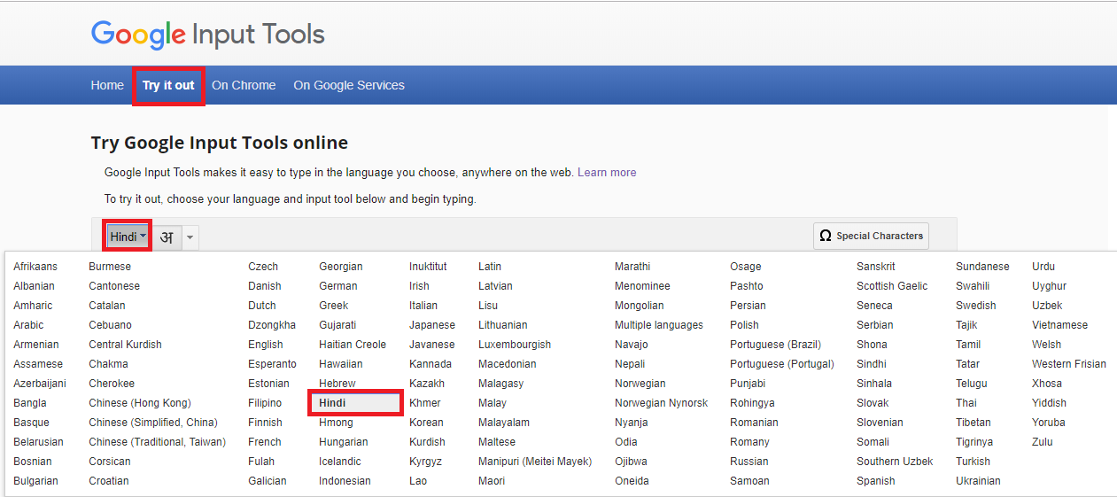Select Georgian language
Viewport: 1117px width, 497px height.
(x=341, y=266)
